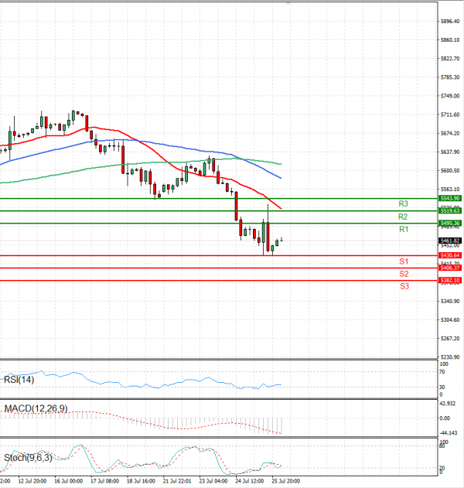Click the 5860.10 price axis value
This screenshot has height=488, width=464.
click(450, 40)
